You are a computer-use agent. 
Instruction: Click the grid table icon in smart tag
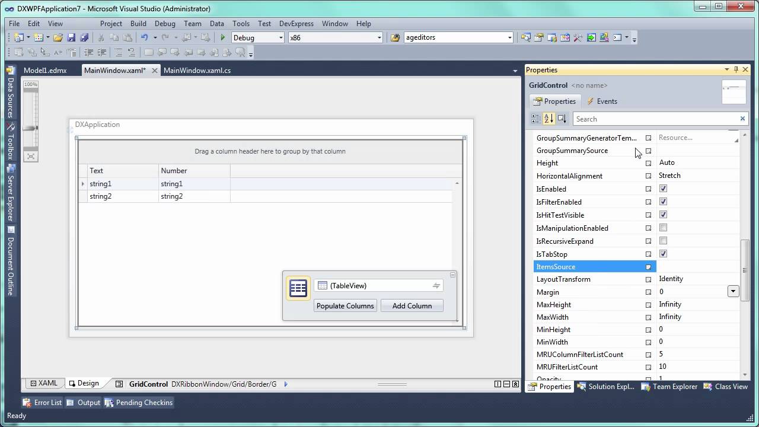tap(298, 288)
